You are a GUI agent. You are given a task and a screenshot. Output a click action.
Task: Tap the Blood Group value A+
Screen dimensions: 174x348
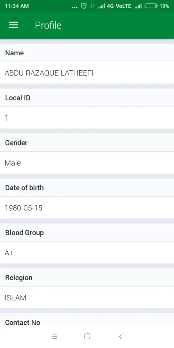pos(9,253)
